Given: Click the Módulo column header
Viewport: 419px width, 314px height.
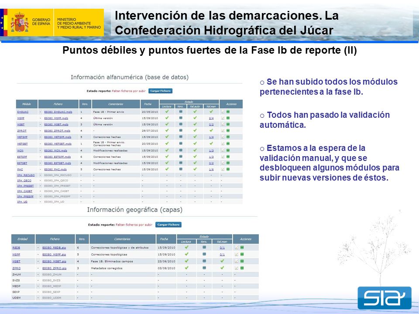Looking at the screenshot, I should 27,104.
